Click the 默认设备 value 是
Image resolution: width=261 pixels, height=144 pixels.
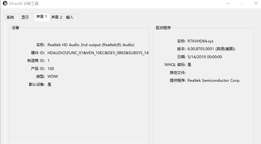(49, 84)
